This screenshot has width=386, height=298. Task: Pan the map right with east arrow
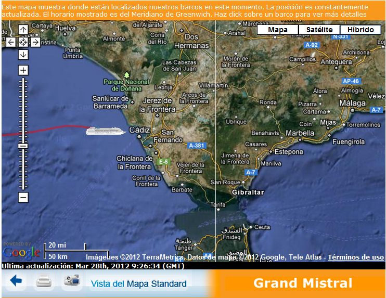[x=35, y=42]
